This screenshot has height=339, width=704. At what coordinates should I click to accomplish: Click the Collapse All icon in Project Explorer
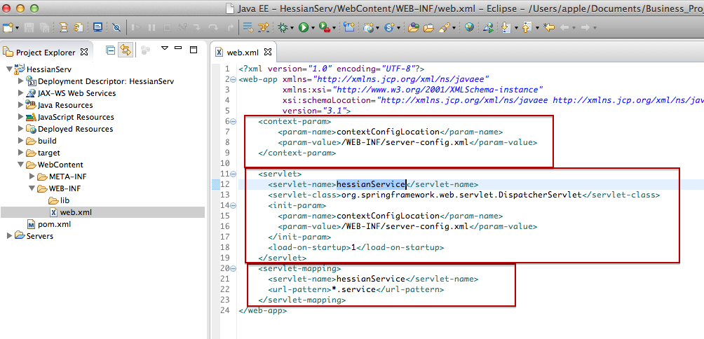(111, 50)
